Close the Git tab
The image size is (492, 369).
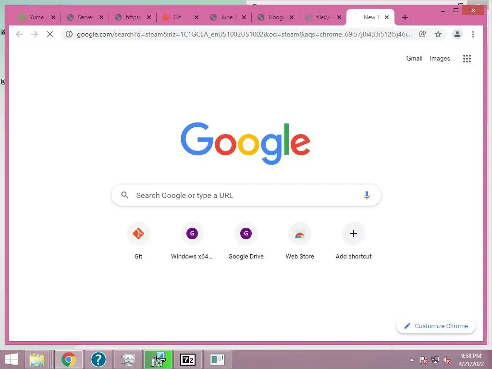(197, 17)
